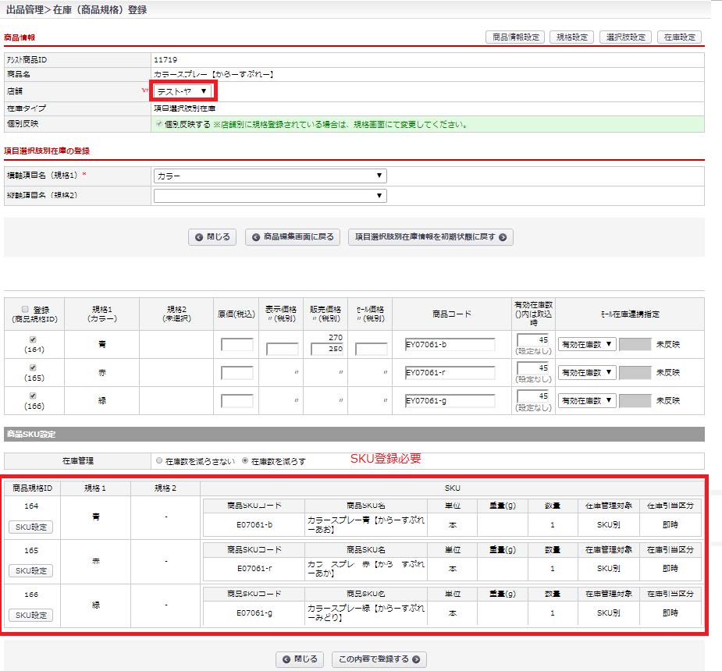Click the 選択肢設定 button
This screenshot has width=722, height=671.
[626, 37]
